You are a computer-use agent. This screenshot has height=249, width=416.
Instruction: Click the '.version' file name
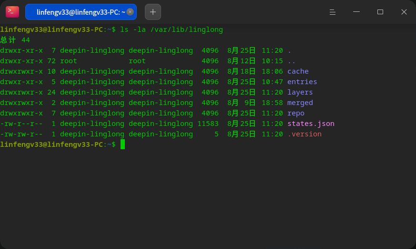click(x=304, y=134)
